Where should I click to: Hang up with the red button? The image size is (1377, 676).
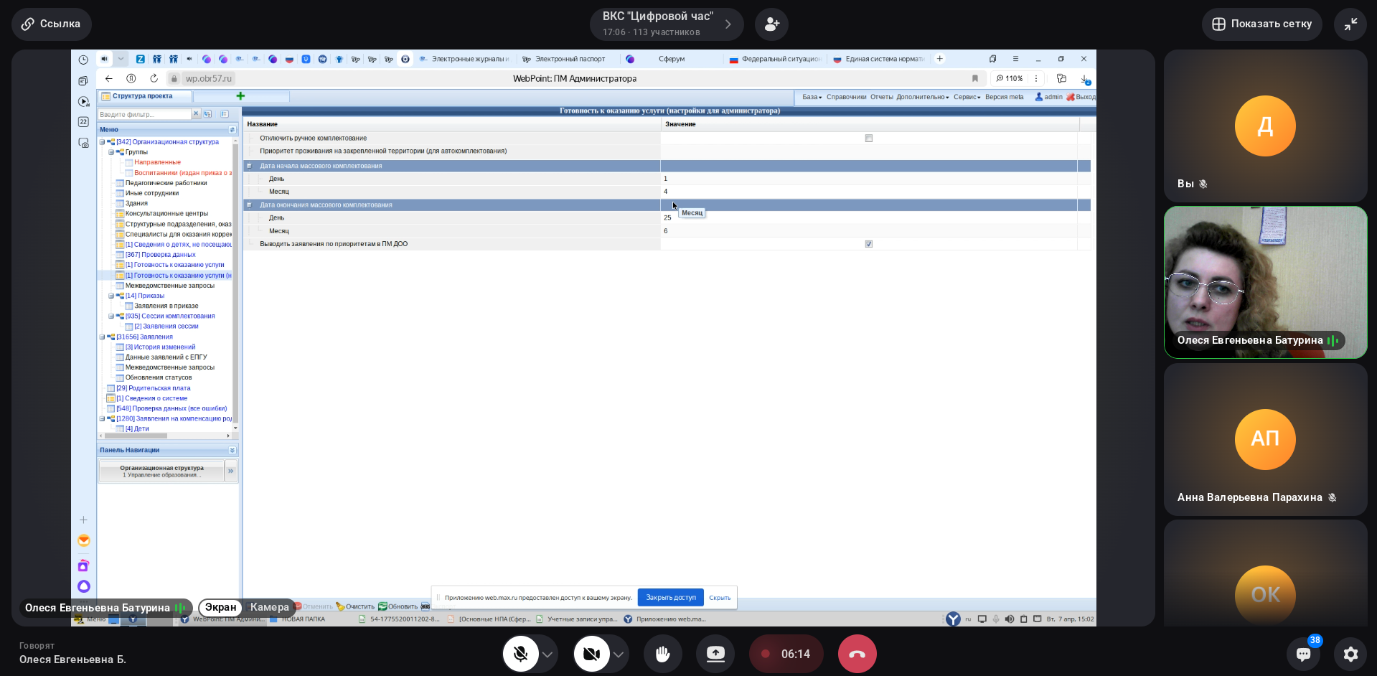click(x=857, y=654)
